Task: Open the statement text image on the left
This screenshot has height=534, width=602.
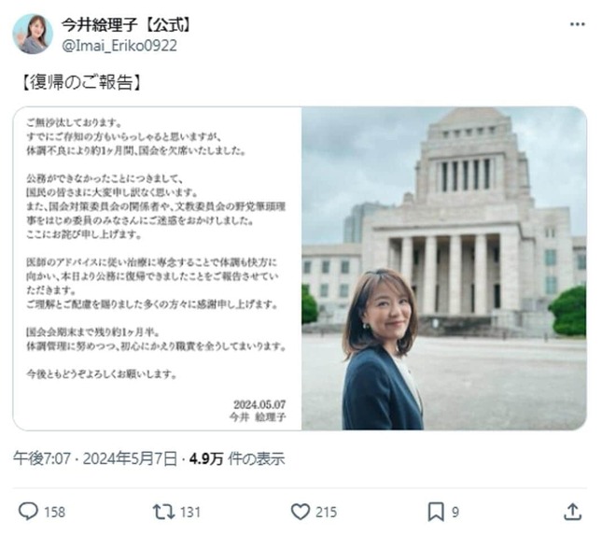Action: click(x=158, y=268)
